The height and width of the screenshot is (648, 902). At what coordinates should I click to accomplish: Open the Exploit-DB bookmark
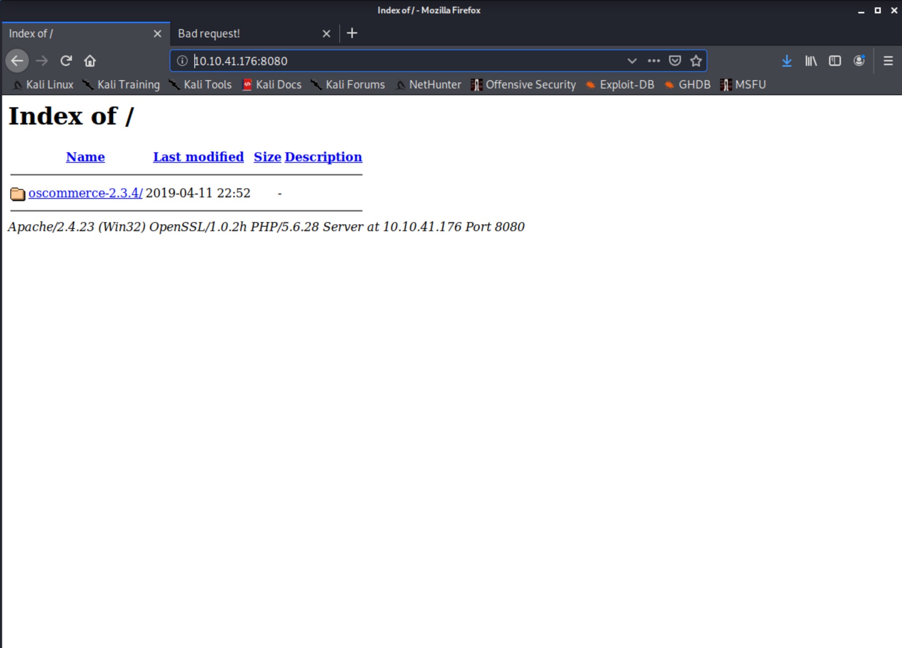[626, 85]
